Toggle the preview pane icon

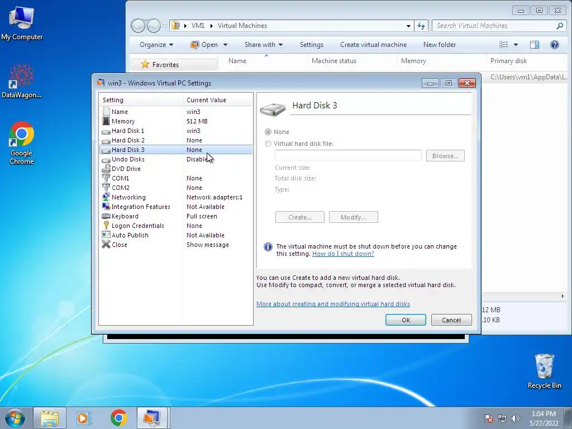click(x=535, y=45)
